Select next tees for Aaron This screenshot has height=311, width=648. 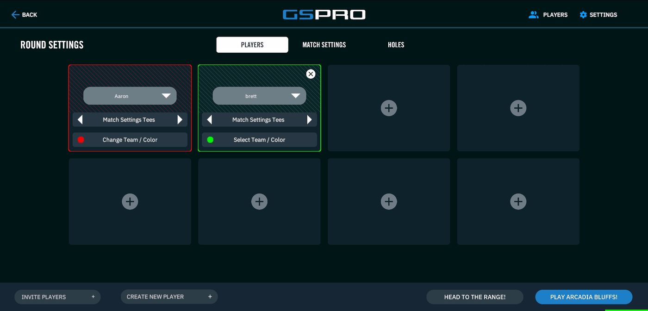[x=180, y=120]
